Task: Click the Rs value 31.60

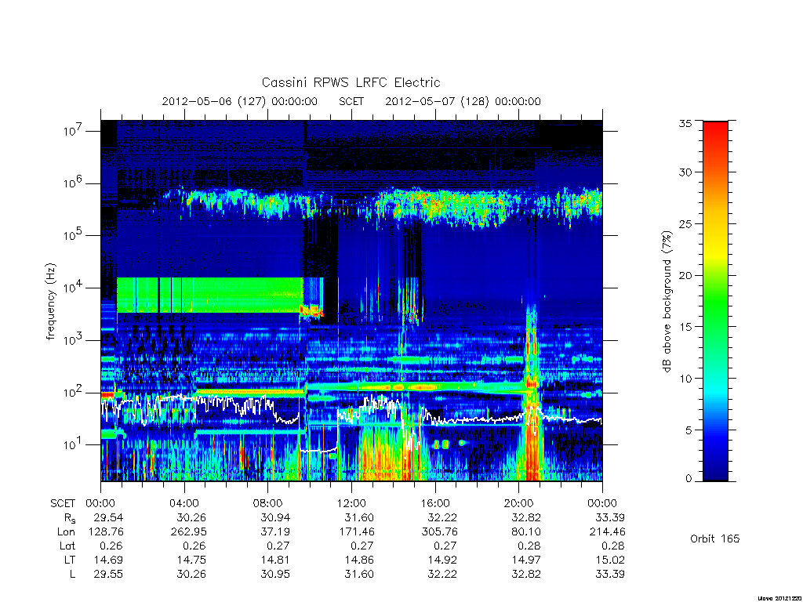Action: coord(359,517)
